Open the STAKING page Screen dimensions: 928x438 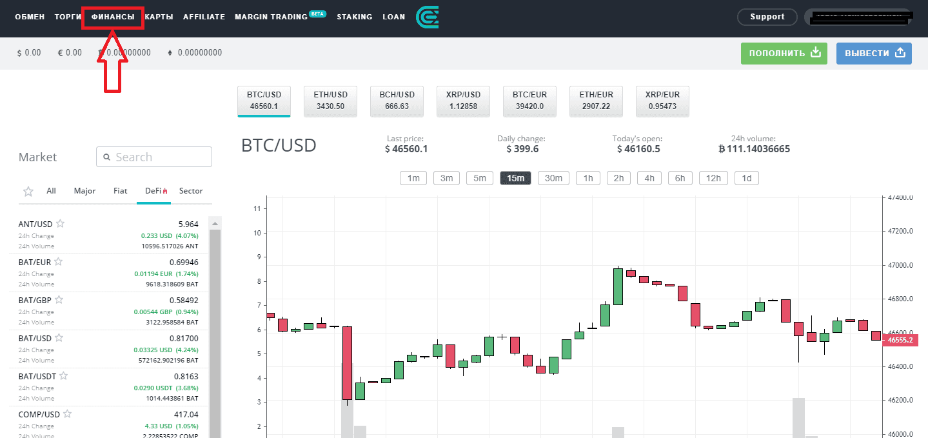[x=355, y=17]
